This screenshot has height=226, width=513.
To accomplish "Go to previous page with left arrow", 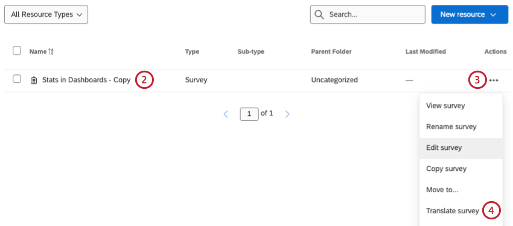I will coord(226,114).
